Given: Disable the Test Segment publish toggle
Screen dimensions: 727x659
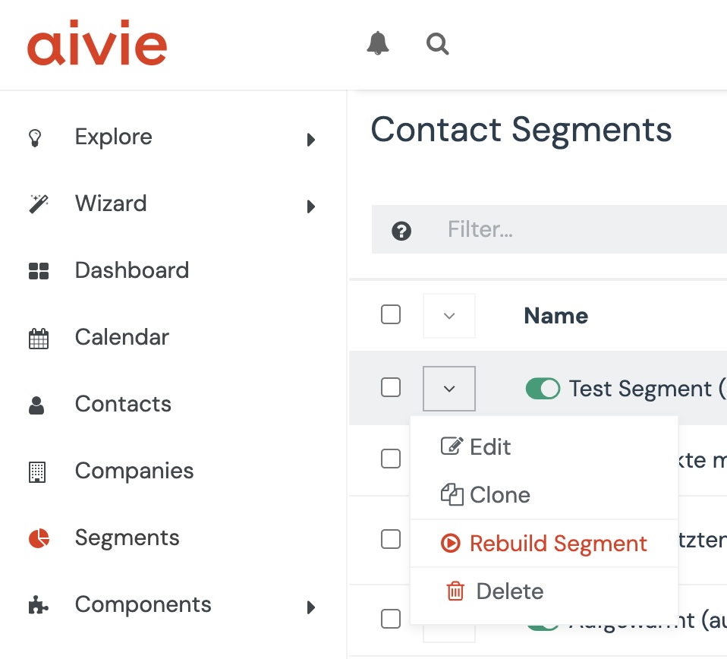Looking at the screenshot, I should (543, 389).
